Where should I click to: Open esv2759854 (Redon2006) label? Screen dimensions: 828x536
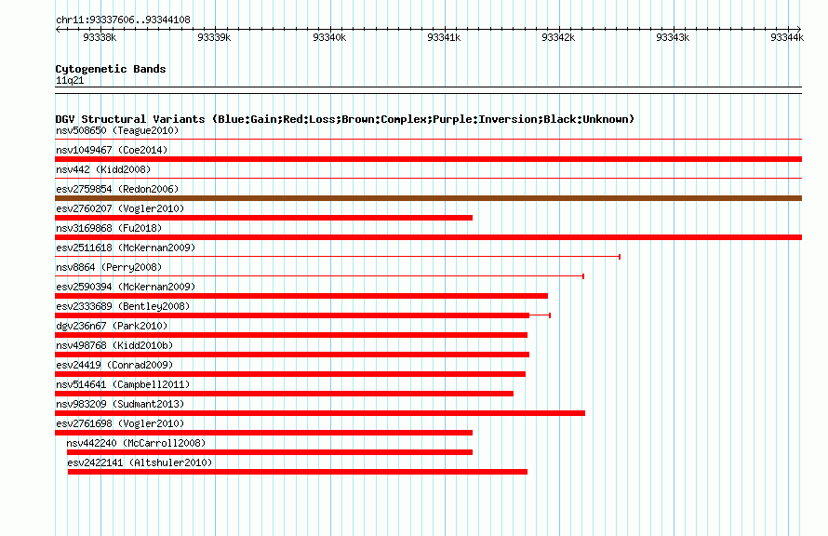(117, 189)
